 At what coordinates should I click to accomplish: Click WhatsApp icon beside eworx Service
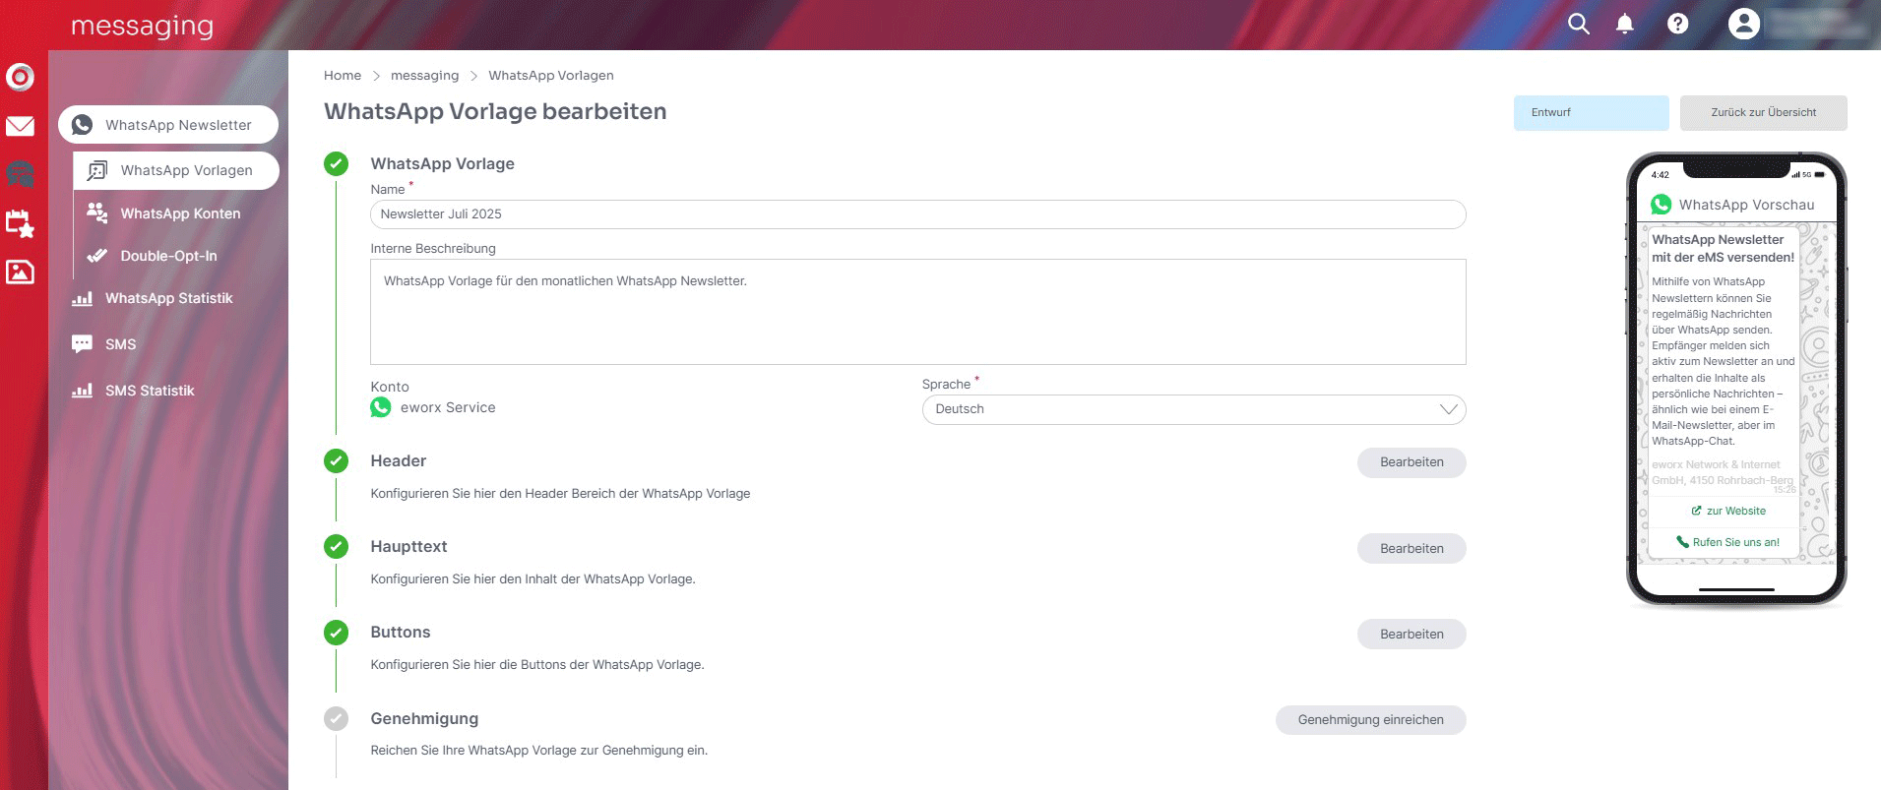(381, 407)
